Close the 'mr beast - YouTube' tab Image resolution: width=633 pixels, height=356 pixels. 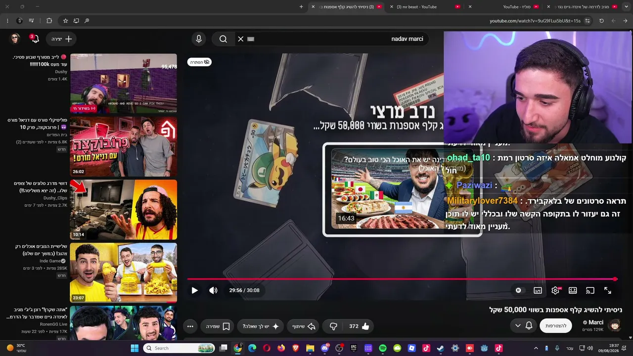click(392, 7)
